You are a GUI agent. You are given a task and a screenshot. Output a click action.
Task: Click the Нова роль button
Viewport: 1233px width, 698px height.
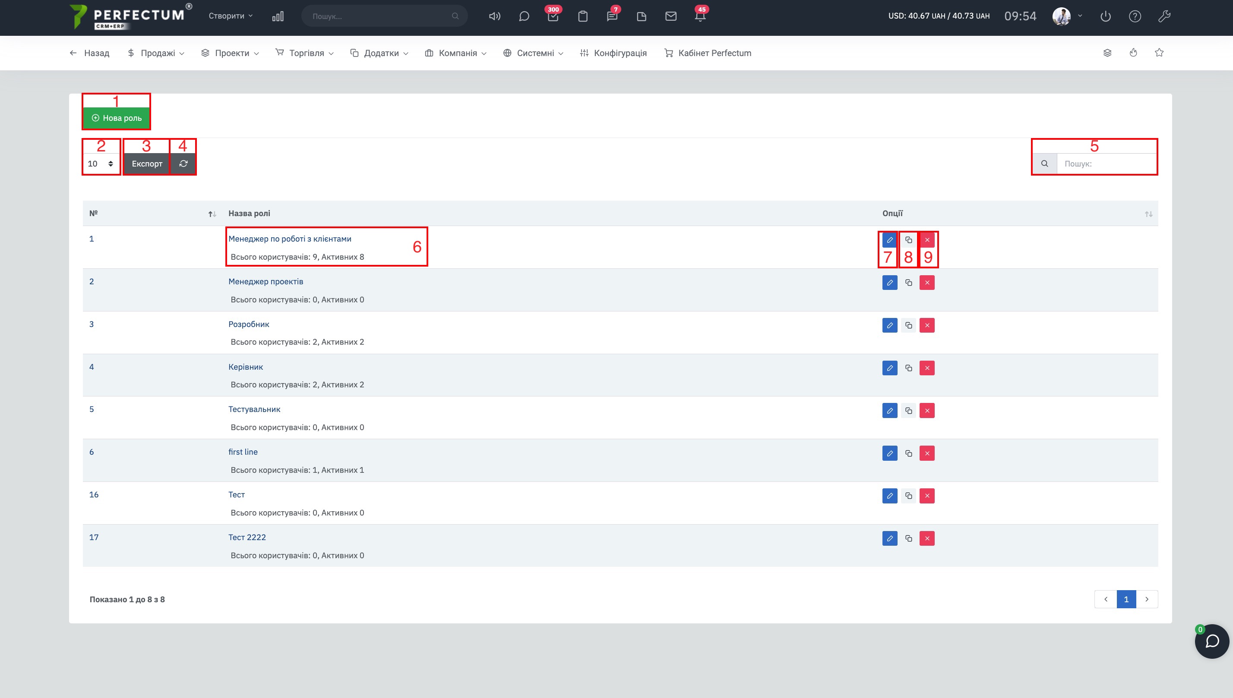click(117, 118)
